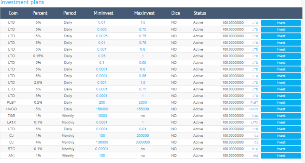Click MinInvest link 150000
This screenshot has height=163, width=305.
point(102,109)
